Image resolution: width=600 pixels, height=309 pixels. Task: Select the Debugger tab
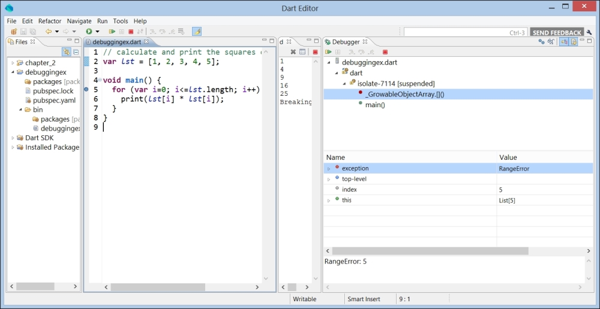pos(346,42)
